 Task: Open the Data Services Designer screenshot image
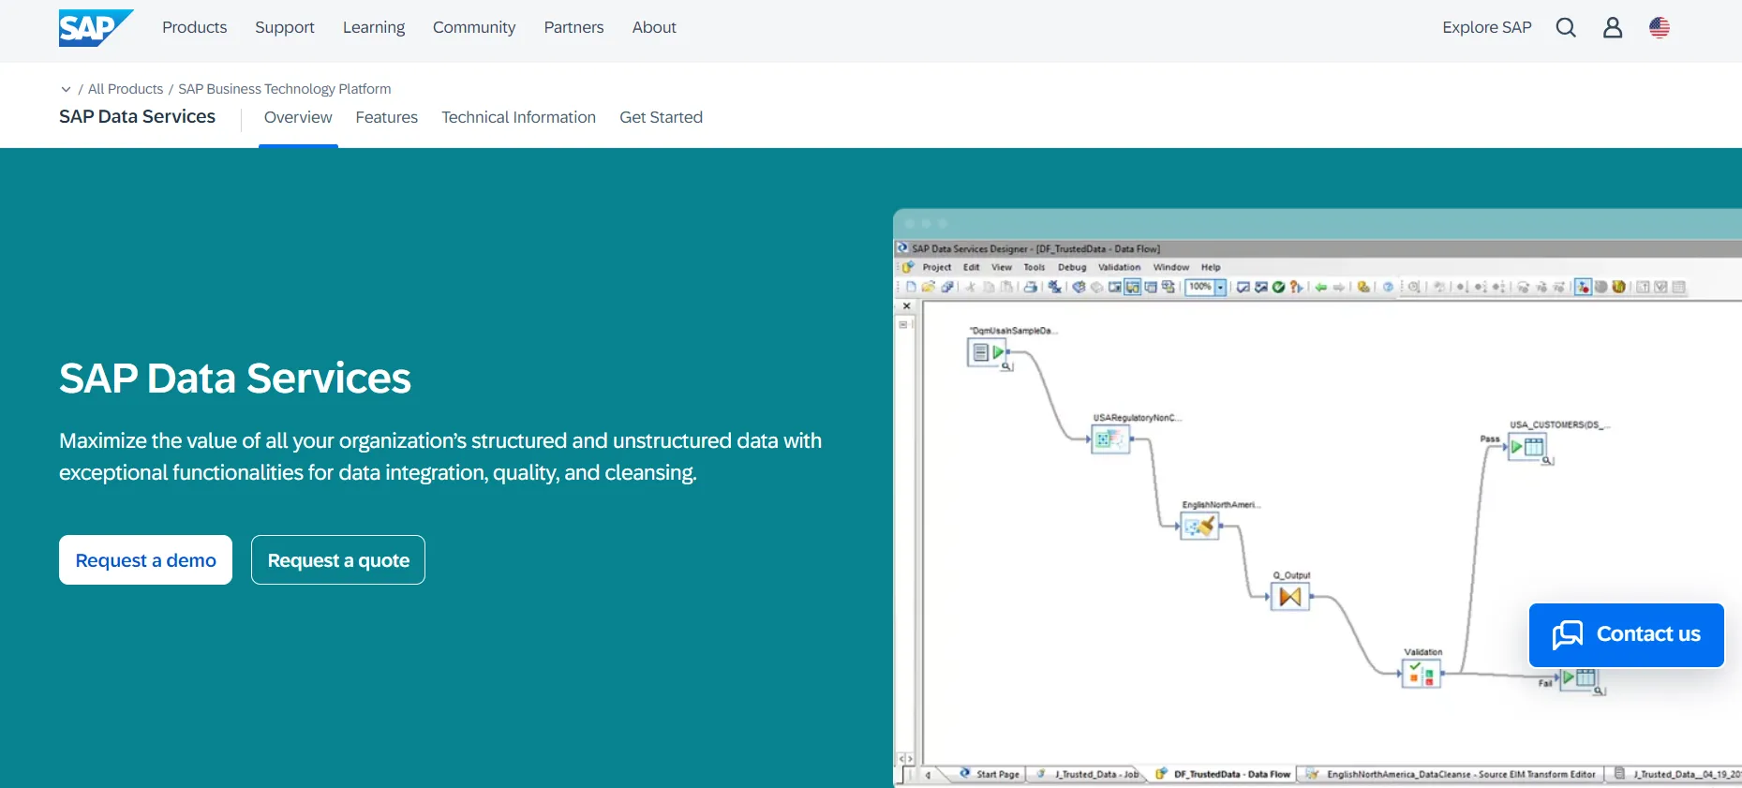[1318, 498]
